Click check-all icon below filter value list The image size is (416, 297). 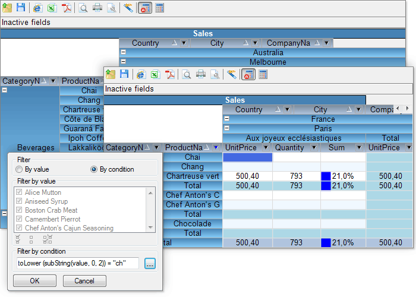click(18, 239)
